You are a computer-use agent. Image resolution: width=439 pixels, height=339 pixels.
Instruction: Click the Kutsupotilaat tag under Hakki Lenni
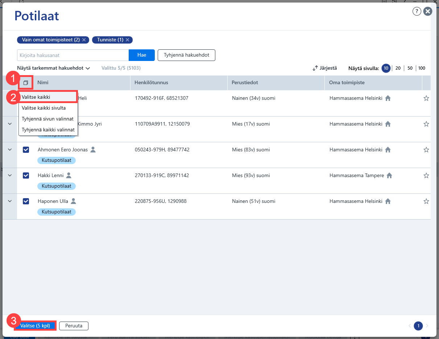coord(57,186)
